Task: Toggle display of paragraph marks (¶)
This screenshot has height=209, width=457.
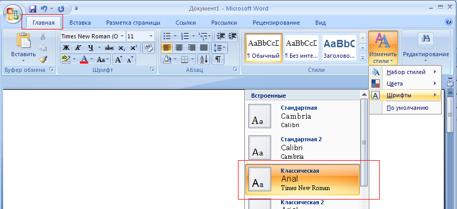Action: click(x=217, y=59)
